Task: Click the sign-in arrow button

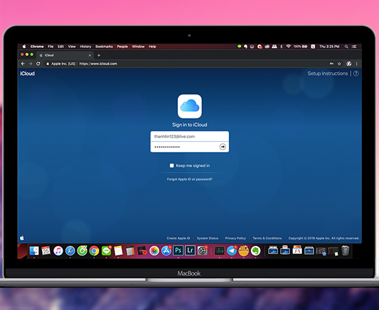Action: click(x=223, y=147)
